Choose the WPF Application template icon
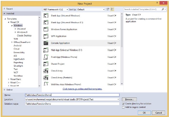The image size is (169, 117). 46,36
